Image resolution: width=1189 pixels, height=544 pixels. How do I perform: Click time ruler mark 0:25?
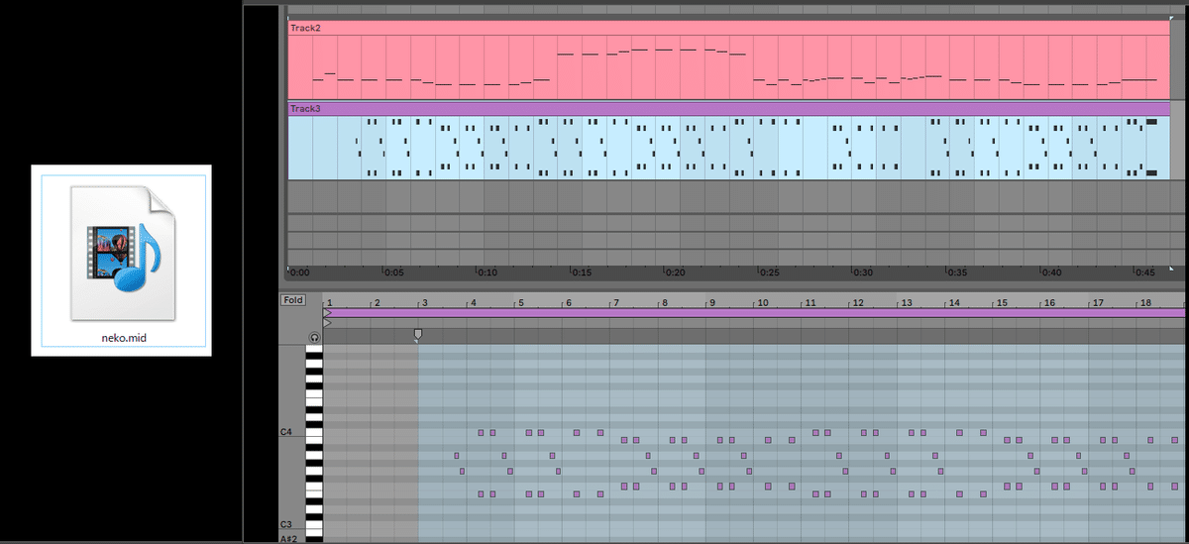pos(770,272)
